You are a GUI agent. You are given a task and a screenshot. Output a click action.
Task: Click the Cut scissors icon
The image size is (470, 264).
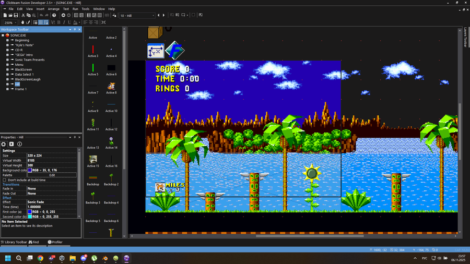(x=23, y=15)
